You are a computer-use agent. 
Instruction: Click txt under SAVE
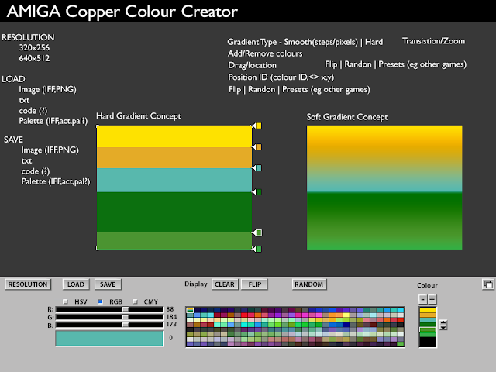27,161
